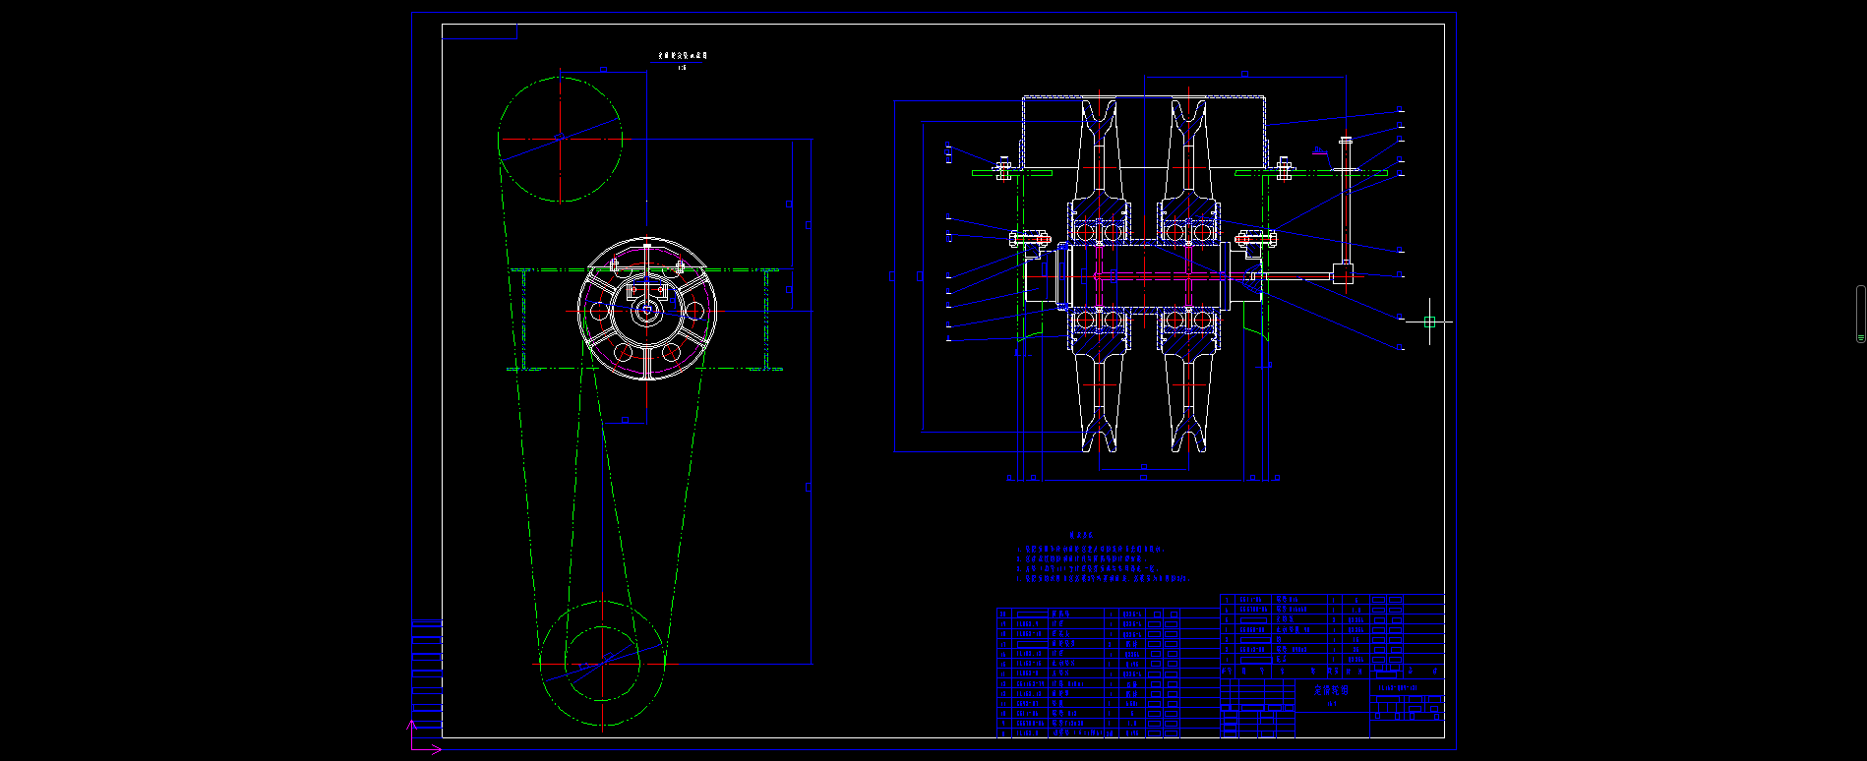Click the revision strip on left border
Viewport: 1867px width, 761px height.
[x=426, y=669]
